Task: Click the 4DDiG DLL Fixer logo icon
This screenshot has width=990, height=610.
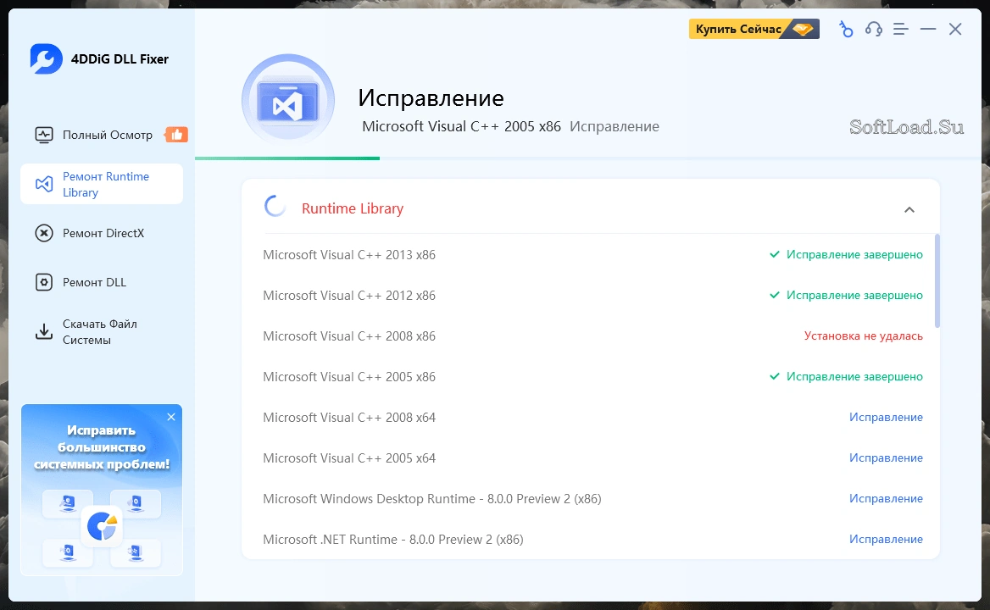Action: (46, 58)
